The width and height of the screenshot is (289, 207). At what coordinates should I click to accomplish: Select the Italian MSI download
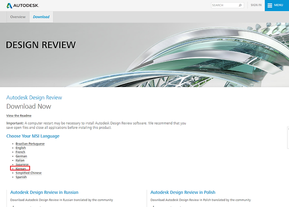coord(20,160)
